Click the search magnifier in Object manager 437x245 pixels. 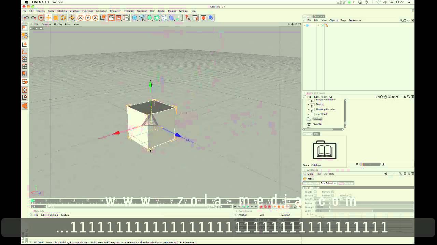tap(401, 20)
